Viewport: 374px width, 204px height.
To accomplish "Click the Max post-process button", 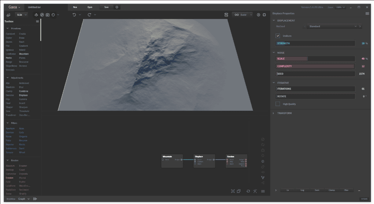I will pos(346,190).
